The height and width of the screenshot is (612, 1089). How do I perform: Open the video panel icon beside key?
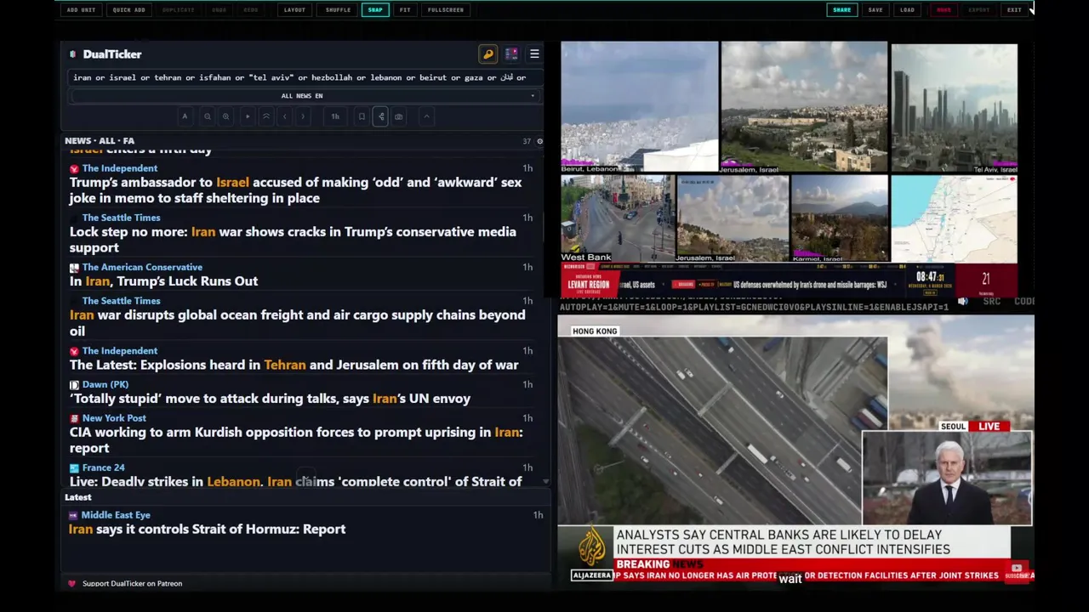click(x=511, y=54)
